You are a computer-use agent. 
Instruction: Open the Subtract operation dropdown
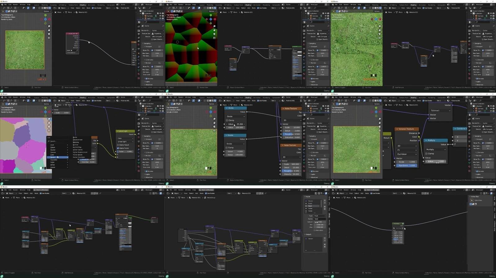(440, 110)
